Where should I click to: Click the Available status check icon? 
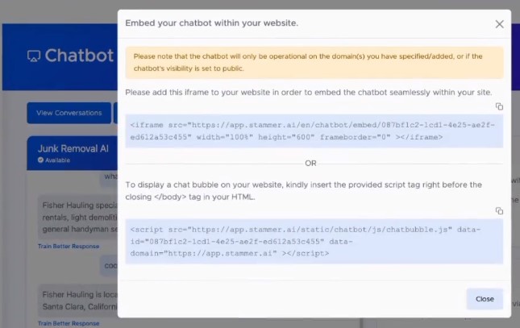[x=40, y=160]
